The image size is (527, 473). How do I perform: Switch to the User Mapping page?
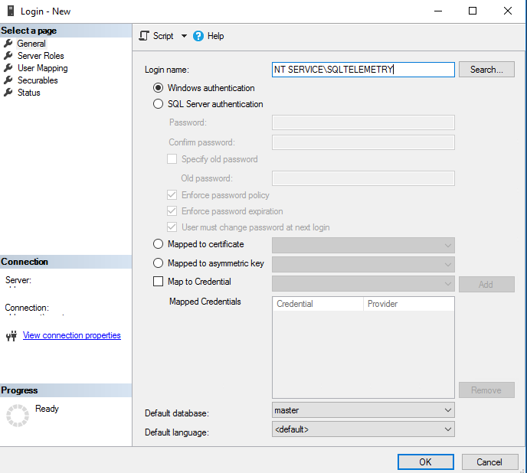tap(43, 68)
